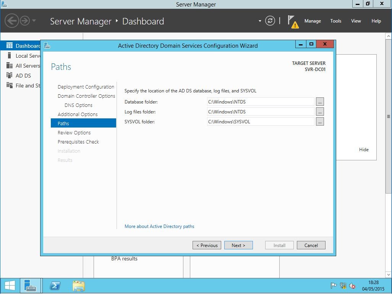Click the network status tray icon
392x294 pixels.
click(343, 286)
